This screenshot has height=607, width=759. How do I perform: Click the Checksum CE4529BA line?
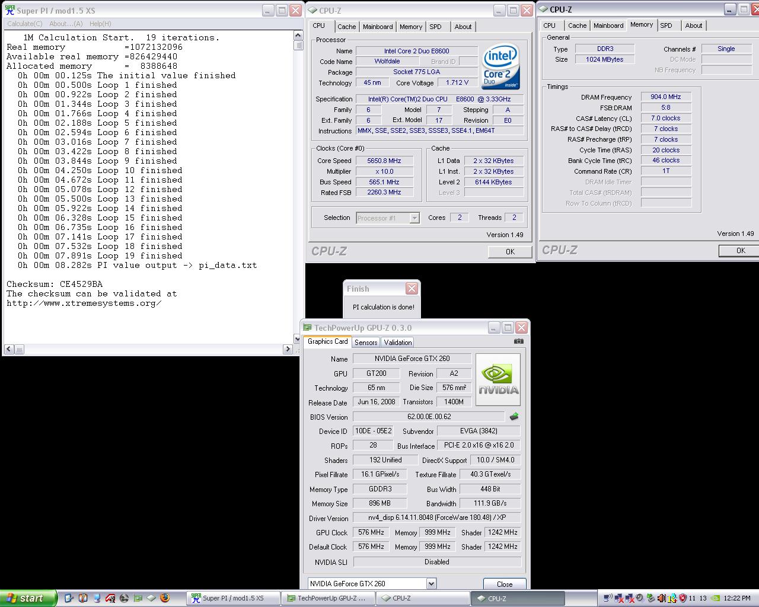tap(55, 284)
